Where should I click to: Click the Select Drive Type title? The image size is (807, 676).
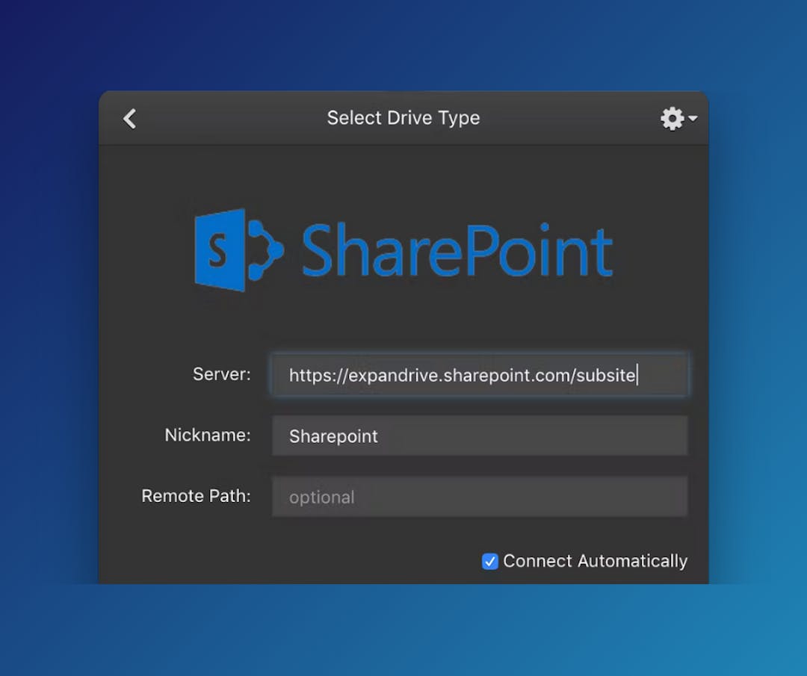tap(403, 118)
